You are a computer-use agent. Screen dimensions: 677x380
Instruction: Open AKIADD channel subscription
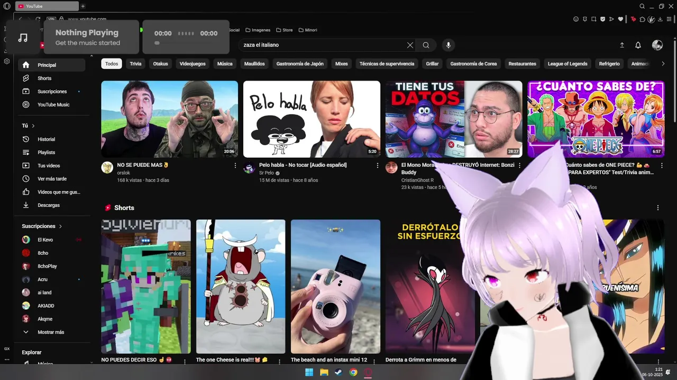52,306
